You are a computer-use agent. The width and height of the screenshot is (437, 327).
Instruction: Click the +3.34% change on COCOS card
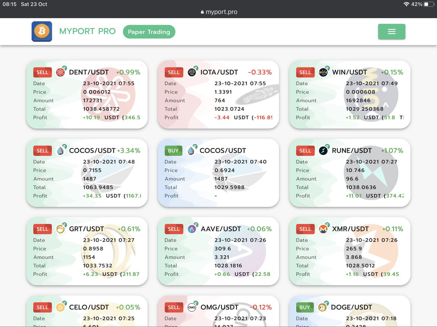click(x=128, y=150)
